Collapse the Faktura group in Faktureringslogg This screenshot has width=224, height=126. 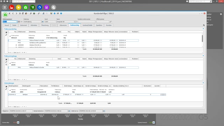click(x=10, y=63)
